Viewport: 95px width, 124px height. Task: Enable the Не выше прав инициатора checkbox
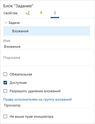(x=5, y=116)
